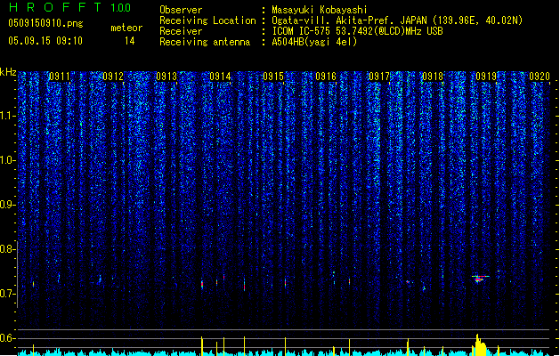The height and width of the screenshot is (356, 560).
Task: Select the filename 0509150910.png
Action: pyautogui.click(x=45, y=23)
